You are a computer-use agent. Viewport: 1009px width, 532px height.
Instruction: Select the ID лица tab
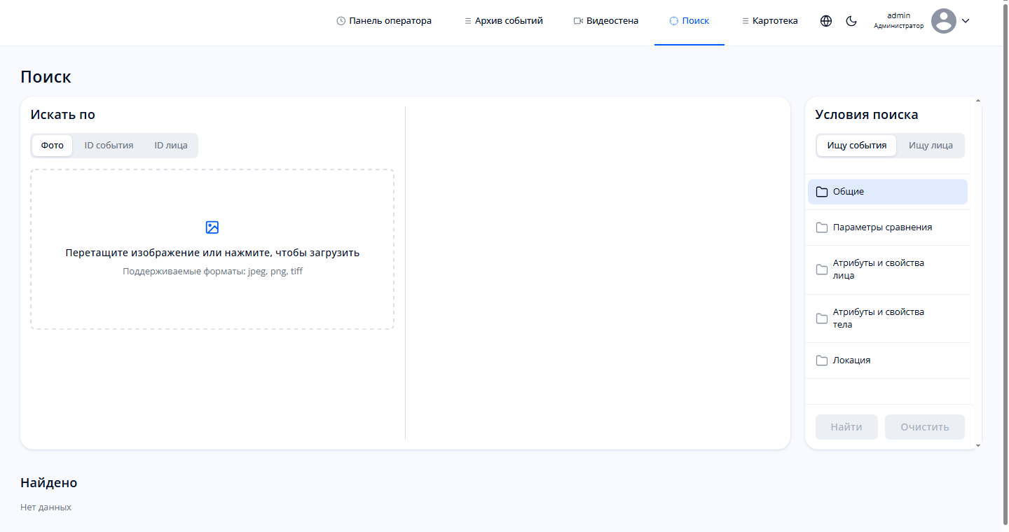coord(171,146)
